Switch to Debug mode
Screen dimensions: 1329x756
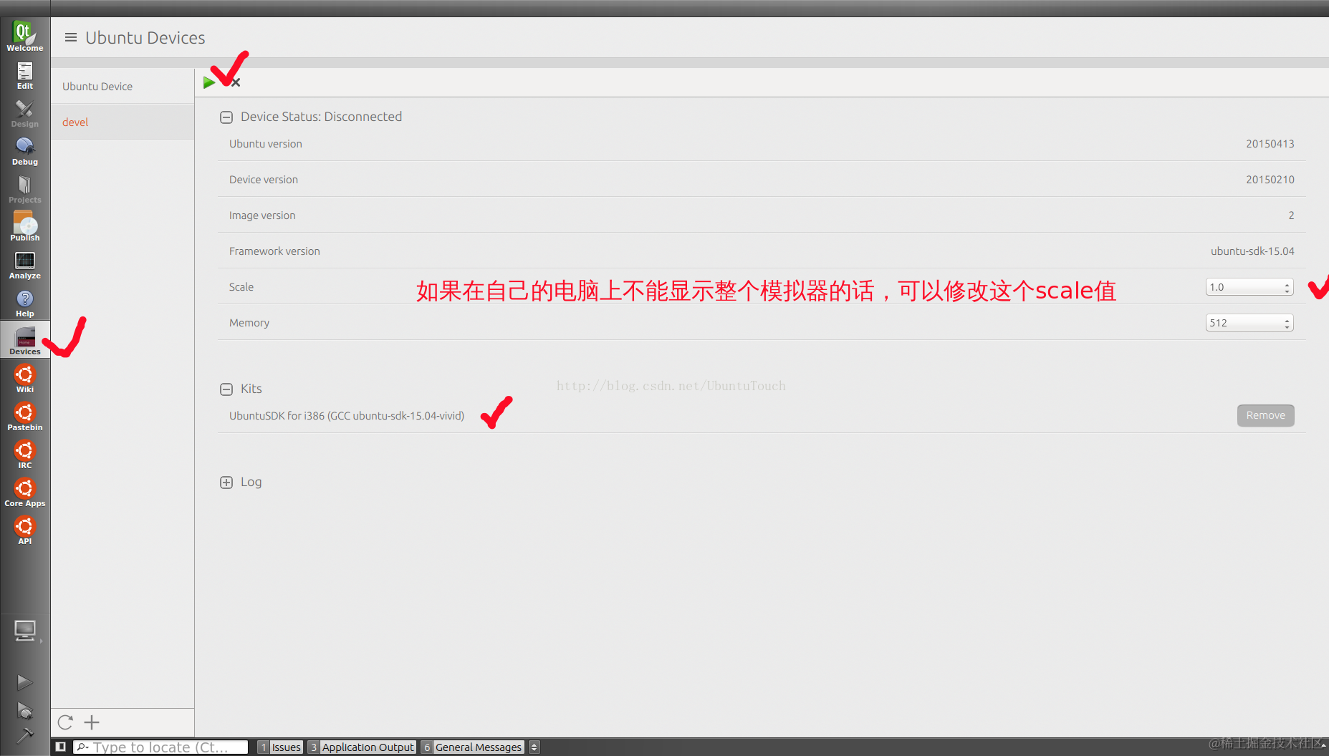click(25, 151)
